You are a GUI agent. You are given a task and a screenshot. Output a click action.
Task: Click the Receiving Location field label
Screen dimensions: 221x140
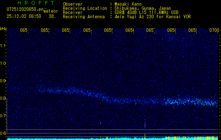[x=85, y=8]
